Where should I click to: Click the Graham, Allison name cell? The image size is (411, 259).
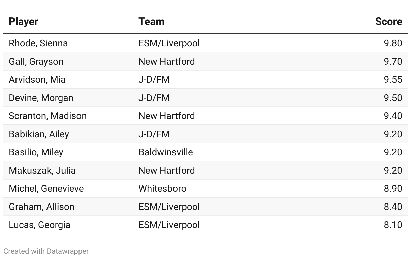42,207
